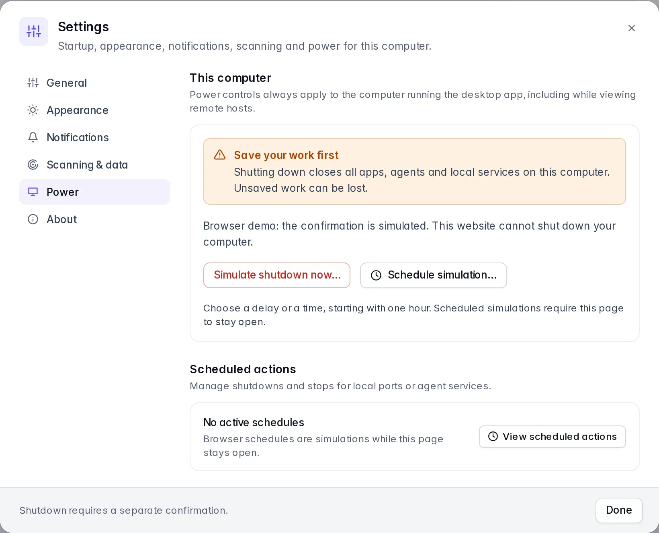The image size is (659, 533).
Task: Go to Scanning & data tab
Action: [x=95, y=165]
